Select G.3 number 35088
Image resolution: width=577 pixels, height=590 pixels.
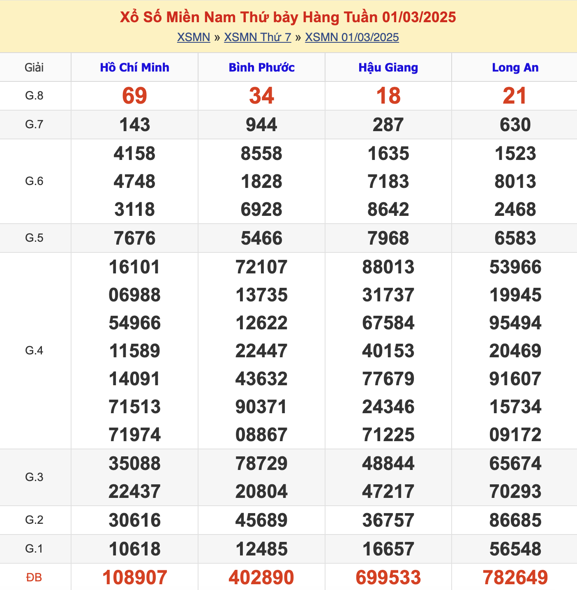pyautogui.click(x=134, y=464)
